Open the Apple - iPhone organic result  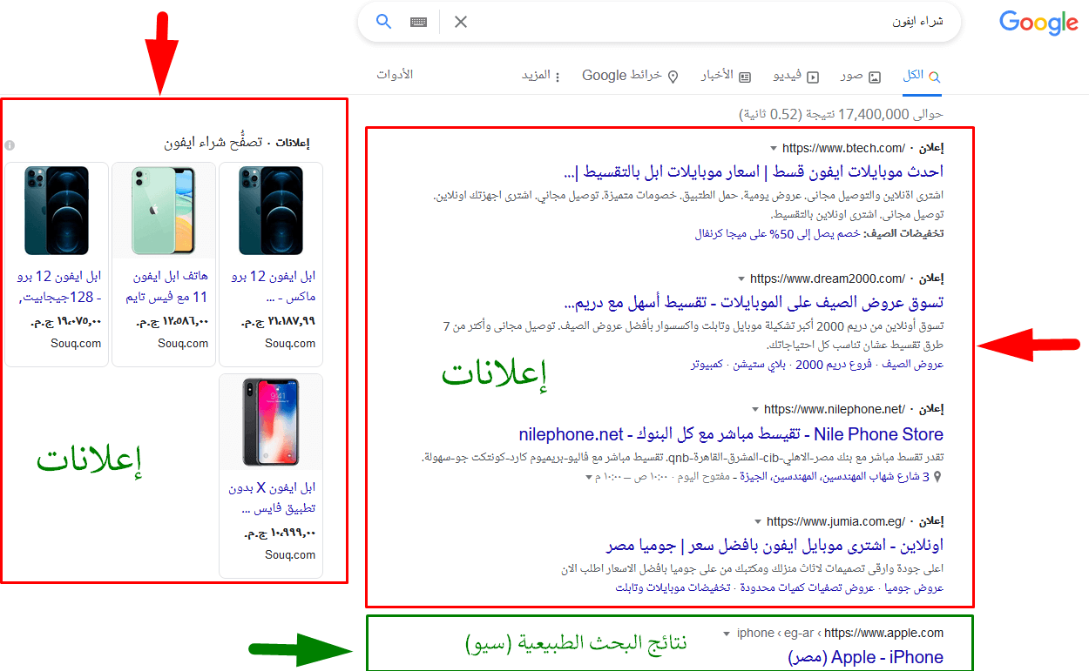866,657
